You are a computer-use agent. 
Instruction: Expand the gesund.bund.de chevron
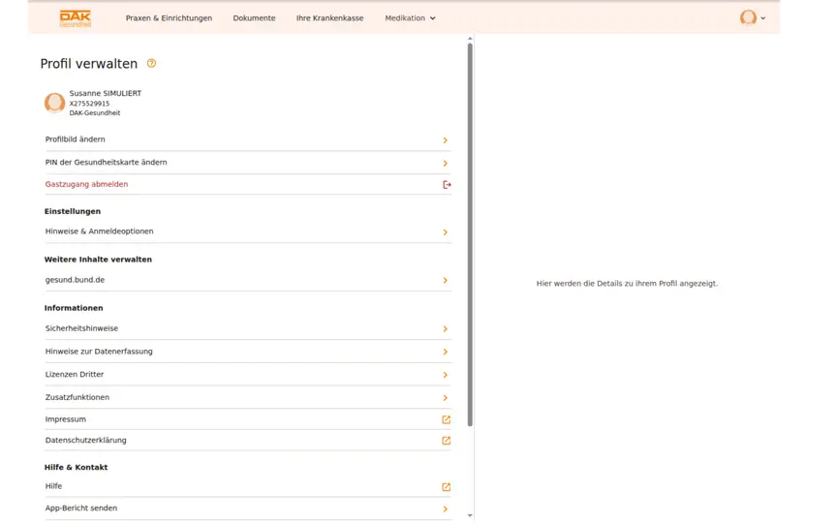[x=446, y=280]
